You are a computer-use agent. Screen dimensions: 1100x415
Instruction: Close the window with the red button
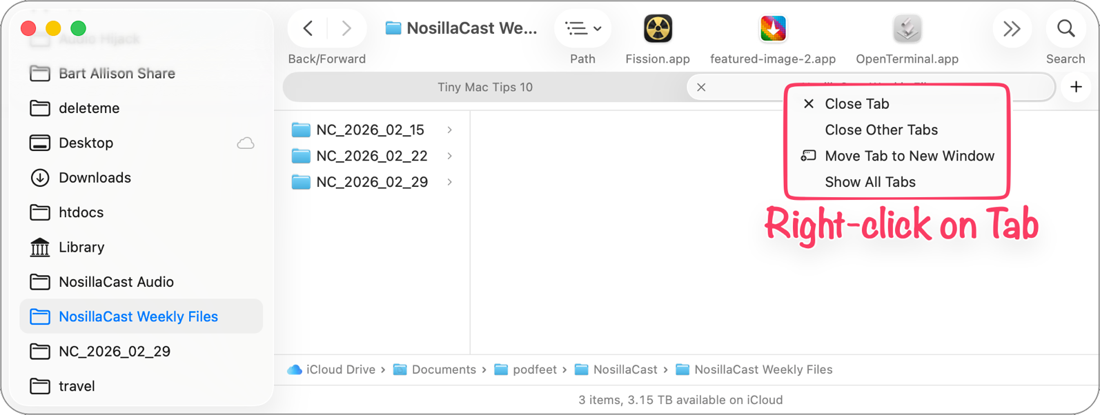[28, 28]
